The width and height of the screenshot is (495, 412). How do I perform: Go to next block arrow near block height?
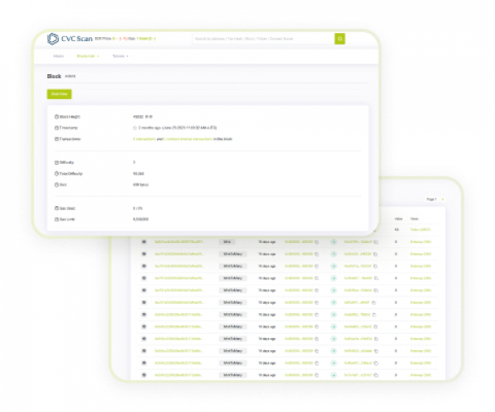click(x=151, y=117)
